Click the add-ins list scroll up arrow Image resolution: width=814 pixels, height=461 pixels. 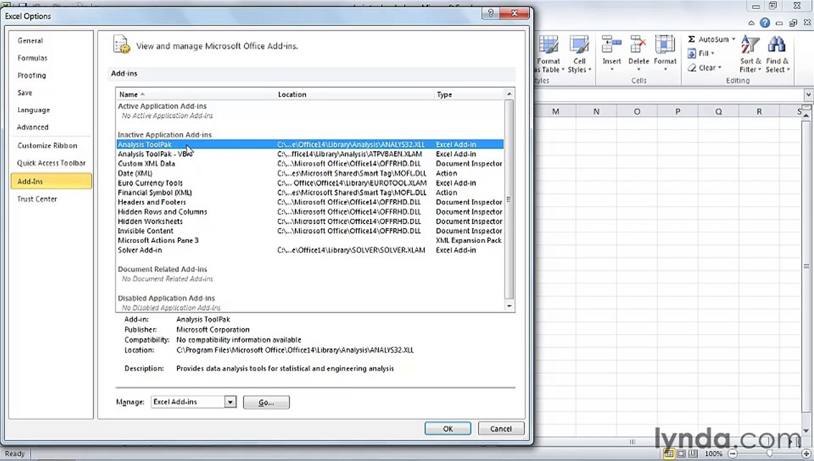pos(510,94)
